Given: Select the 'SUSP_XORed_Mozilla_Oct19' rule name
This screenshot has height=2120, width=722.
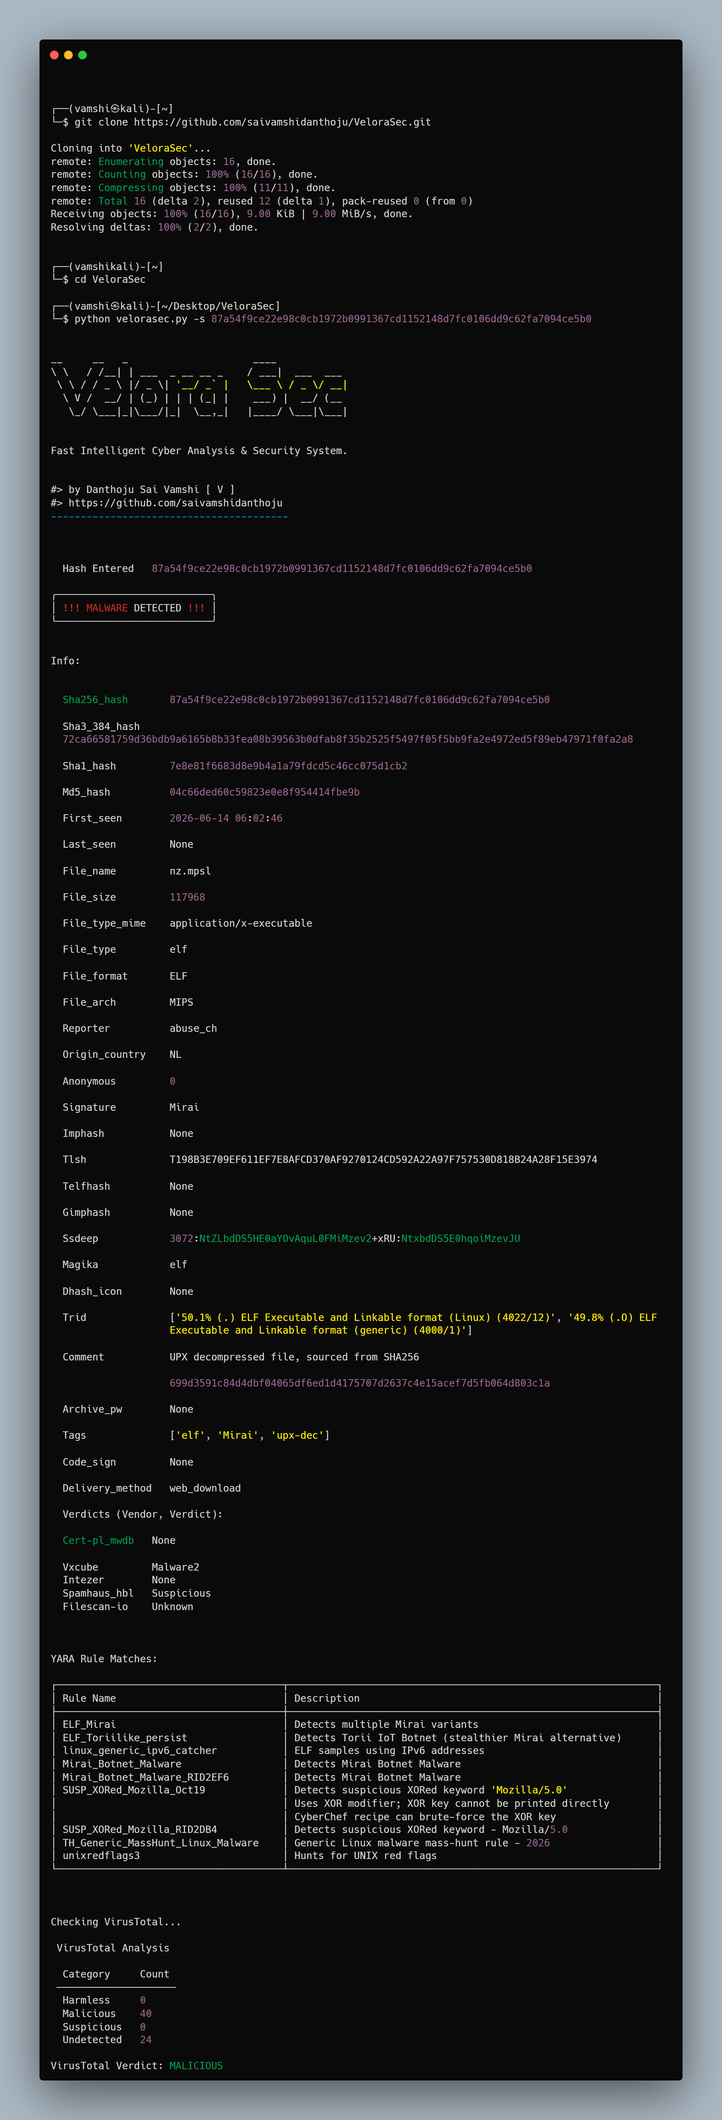Looking at the screenshot, I should (x=134, y=1790).
